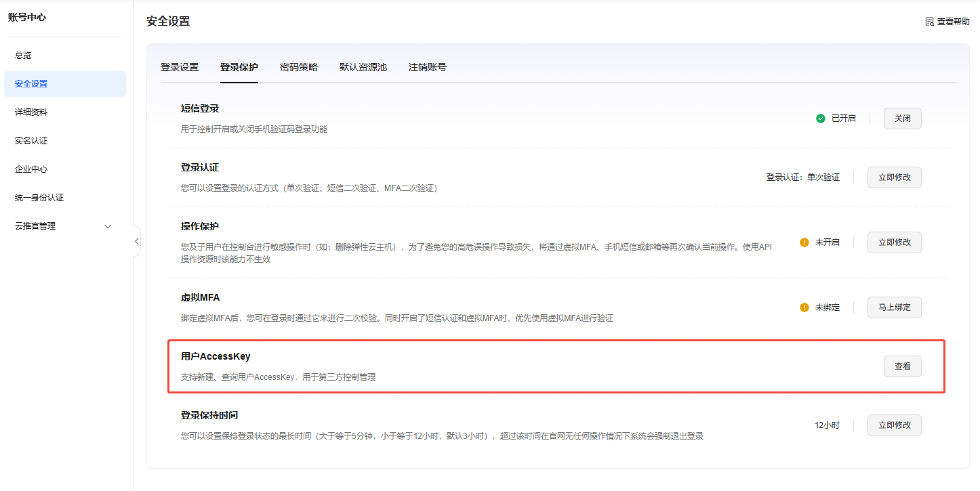Open the 密码策略 tab
Screen dimensions: 980x491
point(299,67)
